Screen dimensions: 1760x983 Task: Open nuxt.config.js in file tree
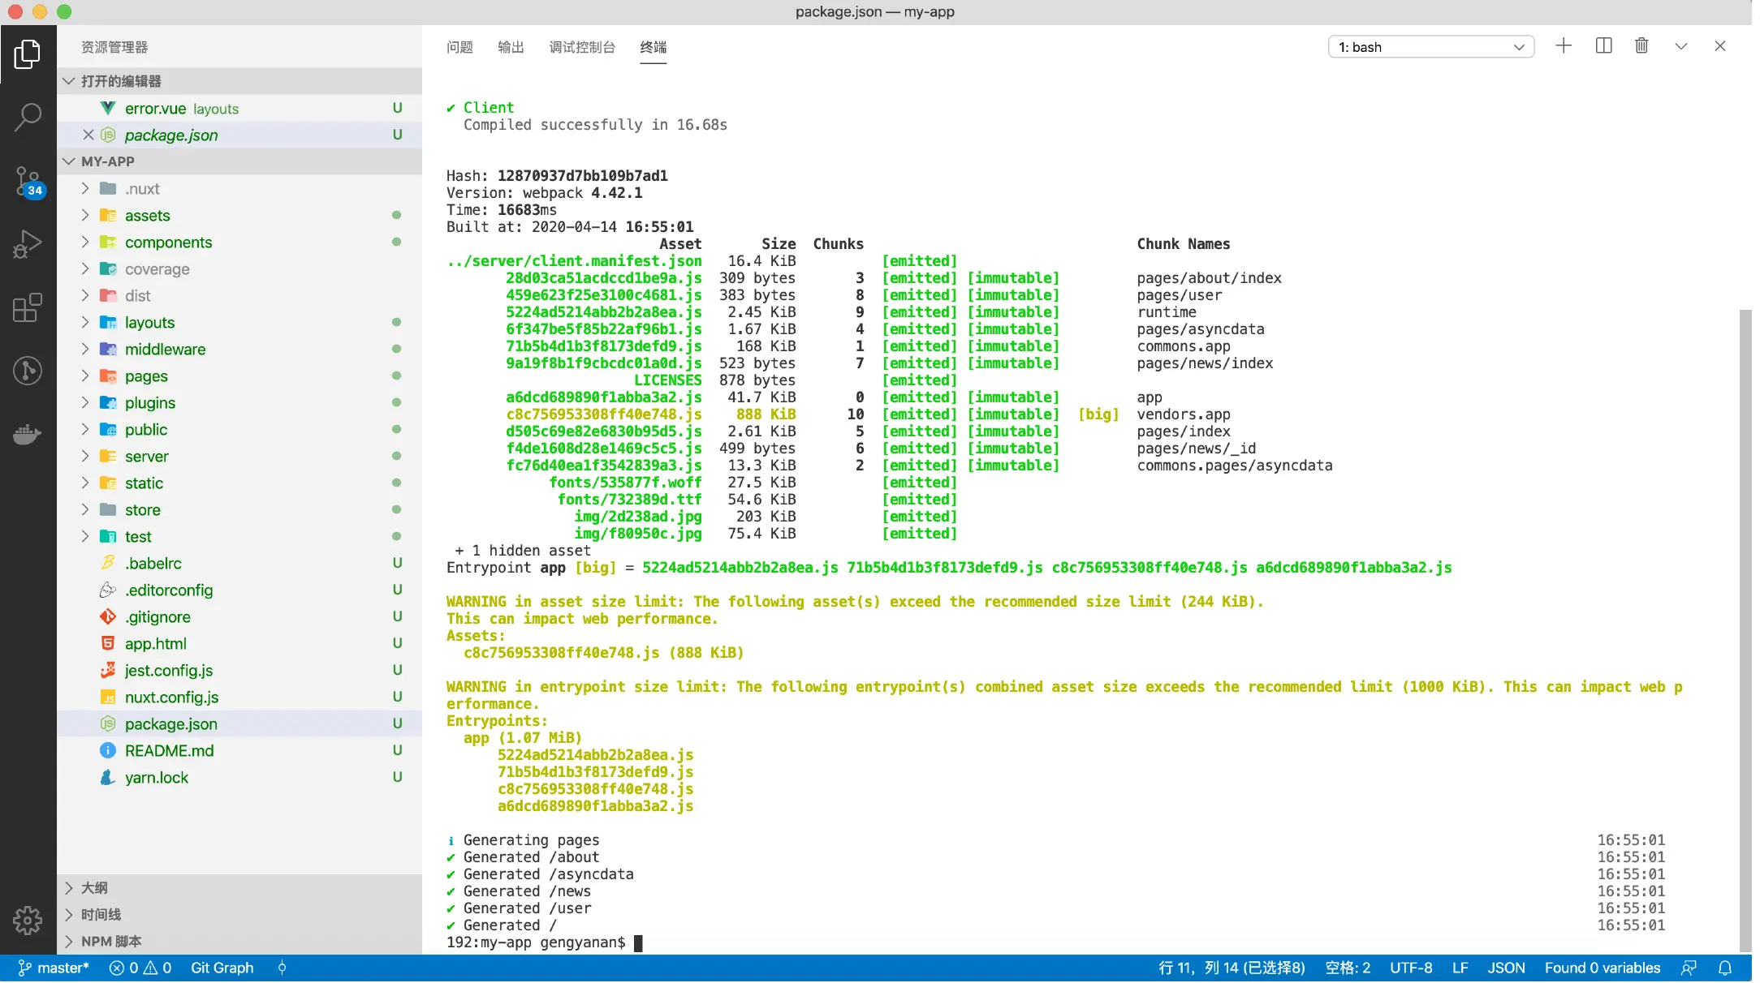(171, 698)
